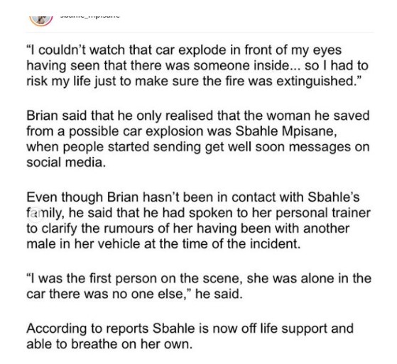The height and width of the screenshot is (364, 397).
Task: Click the quote about the car exploding
Action: [197, 66]
